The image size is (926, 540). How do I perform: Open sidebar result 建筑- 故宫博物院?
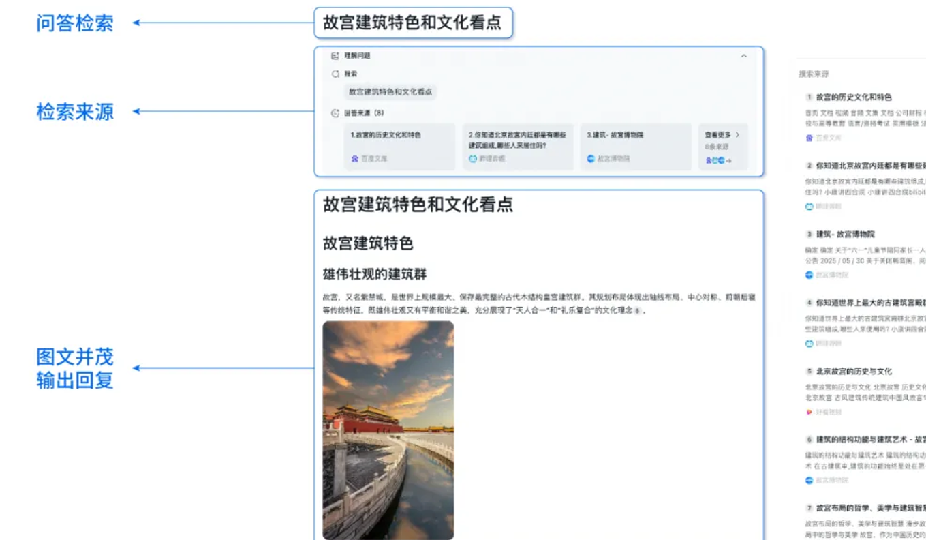pyautogui.click(x=845, y=234)
